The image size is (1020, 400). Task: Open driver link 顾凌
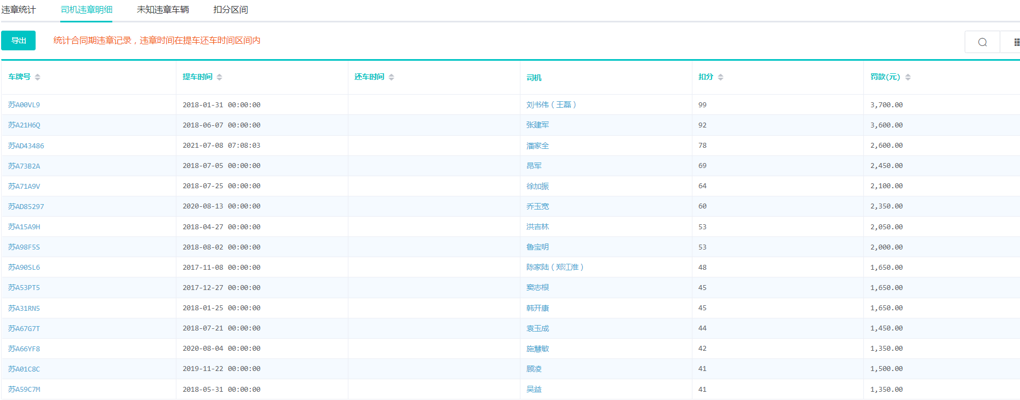tap(534, 369)
